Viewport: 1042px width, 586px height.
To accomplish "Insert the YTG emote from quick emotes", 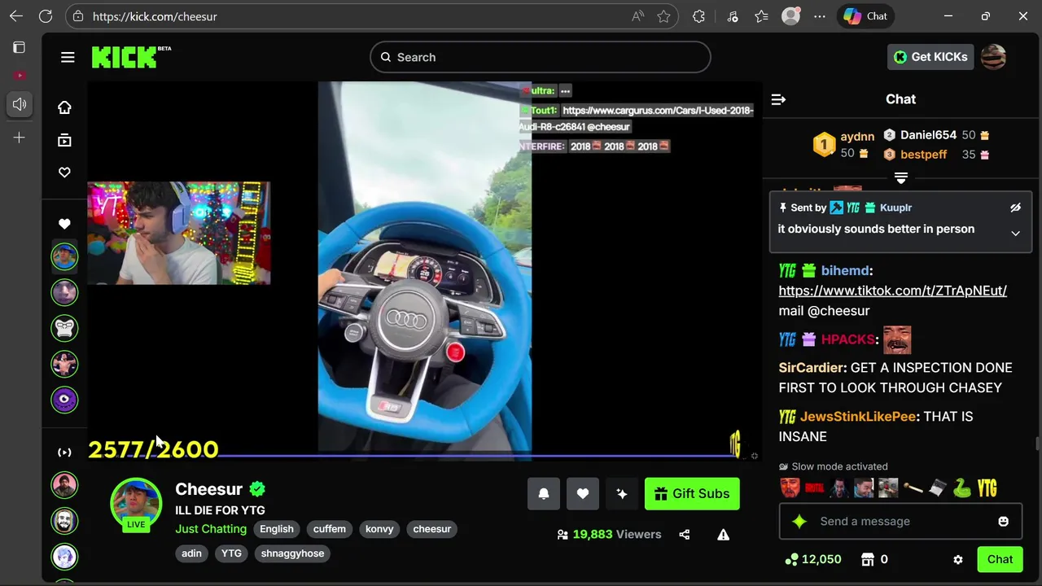I will [987, 488].
